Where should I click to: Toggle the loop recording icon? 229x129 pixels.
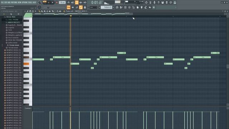pyautogui.click(x=85, y=3)
